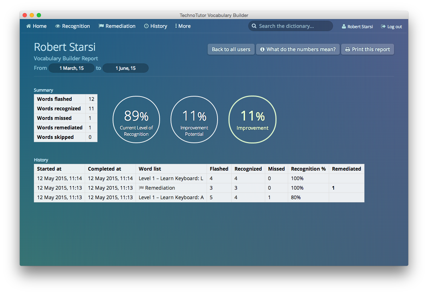Open the flag icon beside Remediation in history table
The width and height of the screenshot is (428, 294).
point(141,188)
